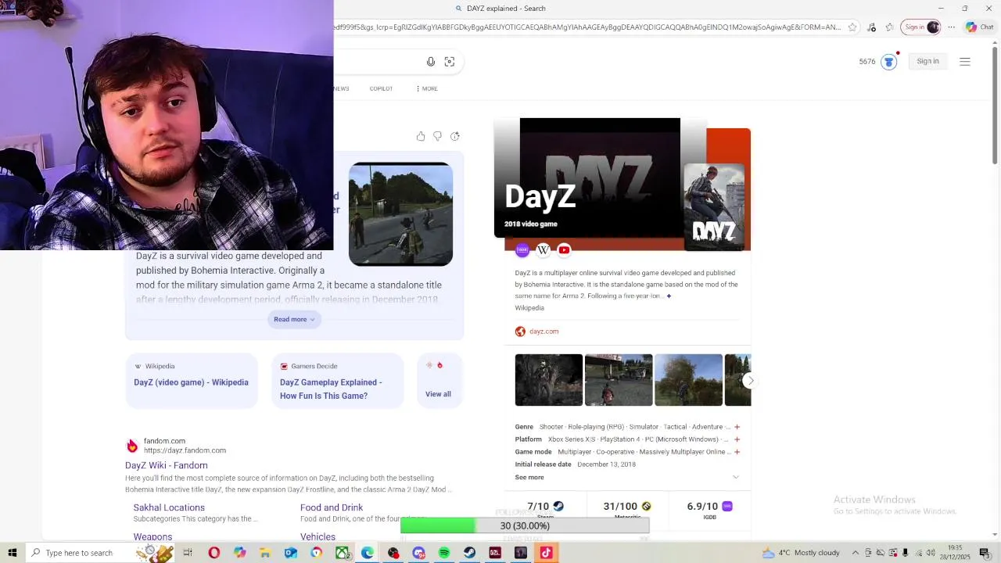Show next DayZ images arrow
The width and height of the screenshot is (1001, 563).
pyautogui.click(x=750, y=381)
